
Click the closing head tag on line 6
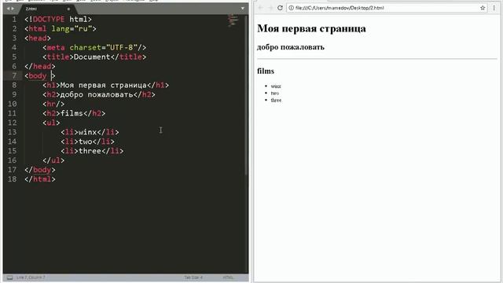coord(40,66)
